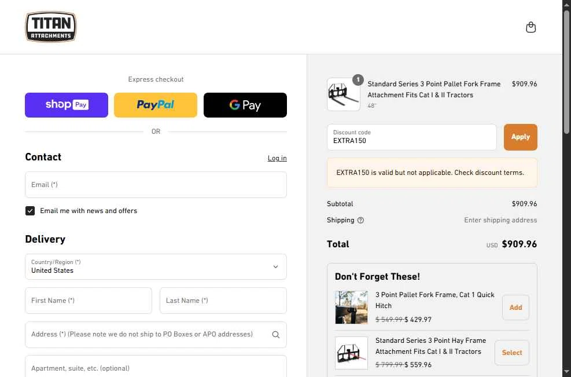Focus the First Name field
571x377 pixels.
[x=89, y=301]
